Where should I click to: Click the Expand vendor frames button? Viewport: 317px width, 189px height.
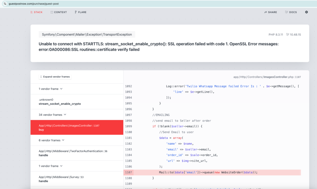(55, 77)
